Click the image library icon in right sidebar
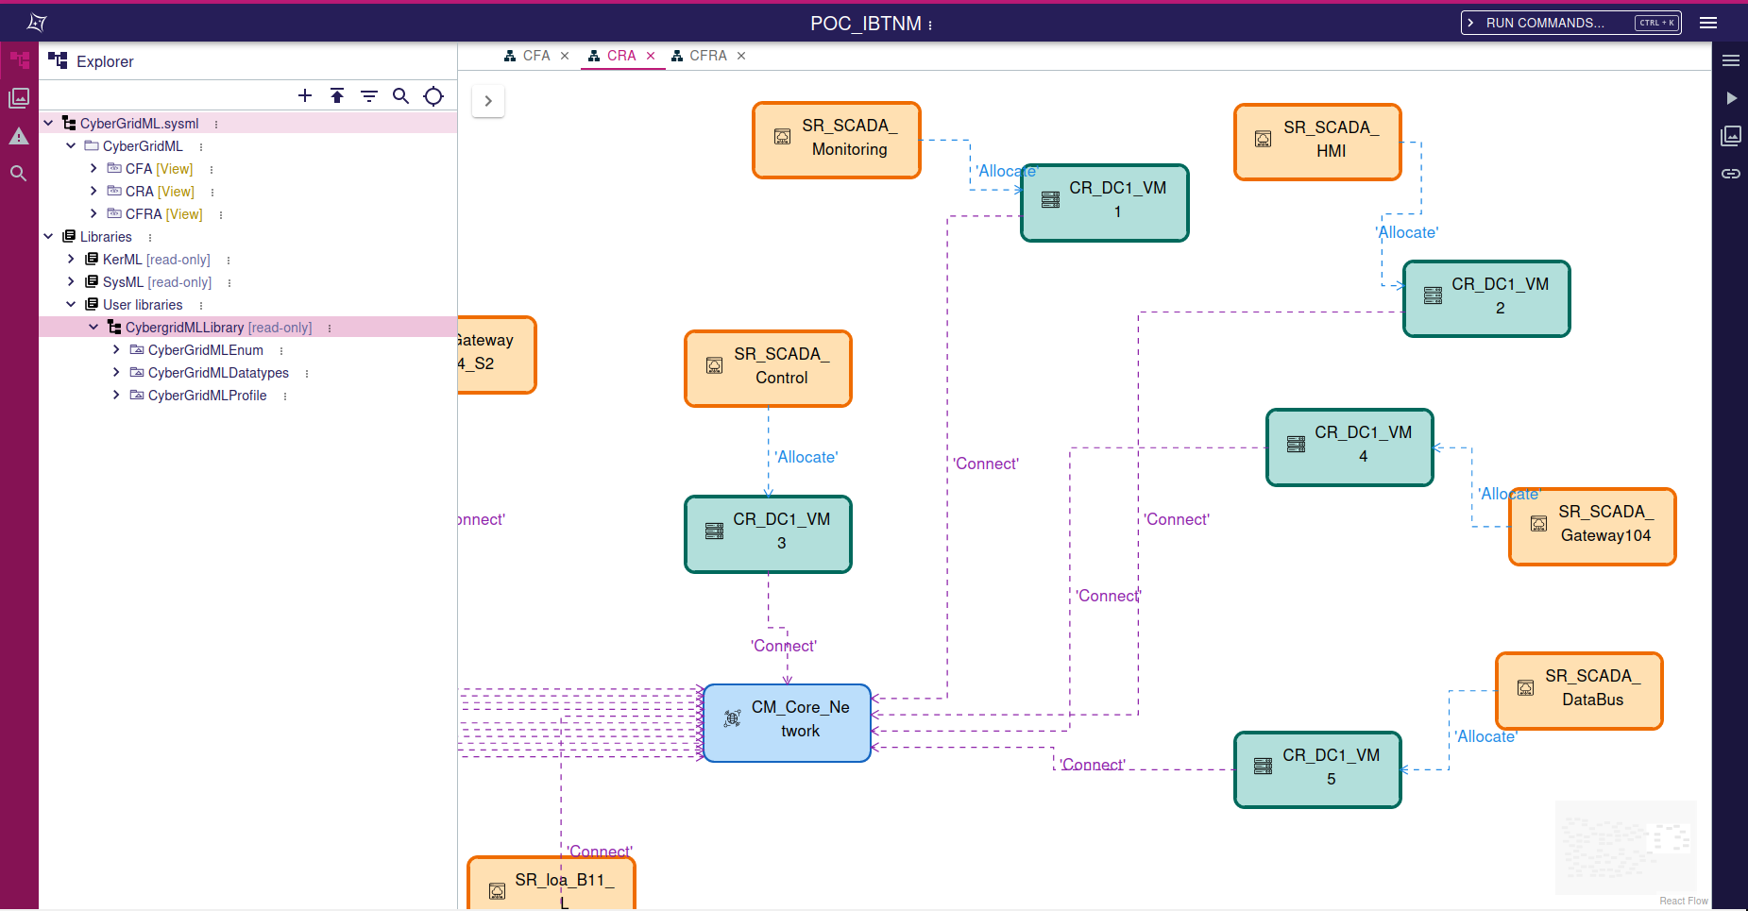Image resolution: width=1748 pixels, height=911 pixels. (1731, 136)
